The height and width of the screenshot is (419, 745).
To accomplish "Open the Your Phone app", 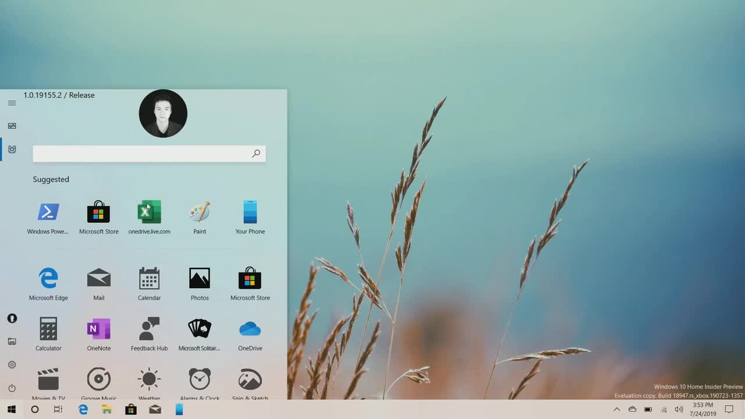I will pos(250,218).
